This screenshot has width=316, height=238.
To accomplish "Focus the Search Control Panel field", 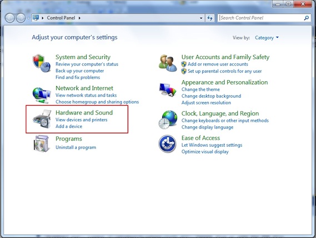I will click(x=261, y=18).
